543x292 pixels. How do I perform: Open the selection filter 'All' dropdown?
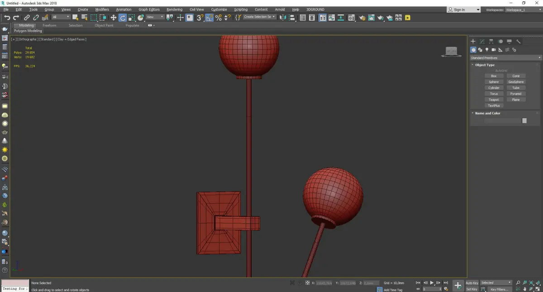[x=61, y=17]
